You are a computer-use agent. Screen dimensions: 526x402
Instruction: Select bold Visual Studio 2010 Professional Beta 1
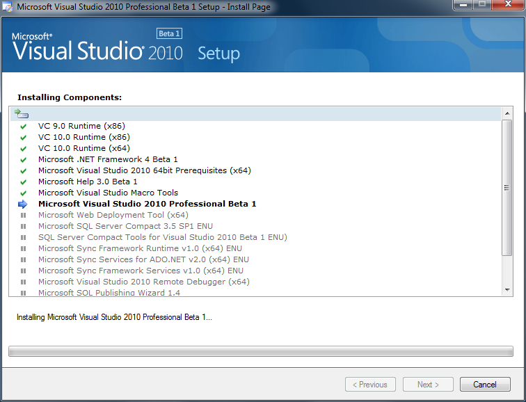(148, 204)
